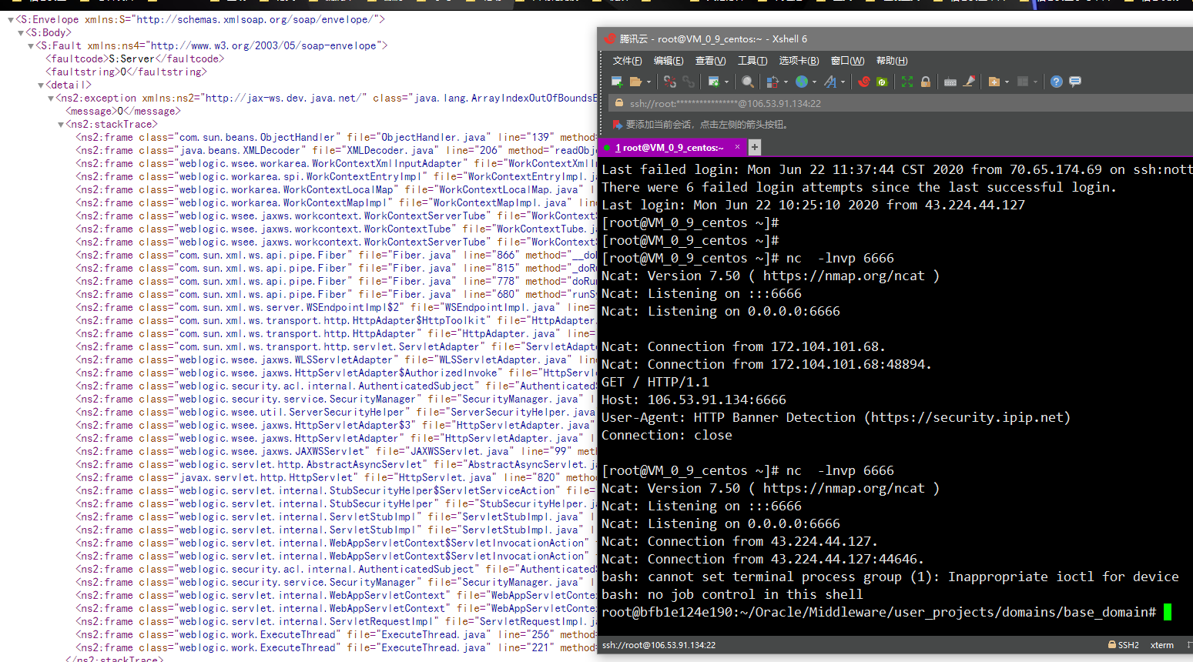This screenshot has width=1193, height=662.
Task: Open dropdown arrow beside file transfer icon
Action: [786, 82]
